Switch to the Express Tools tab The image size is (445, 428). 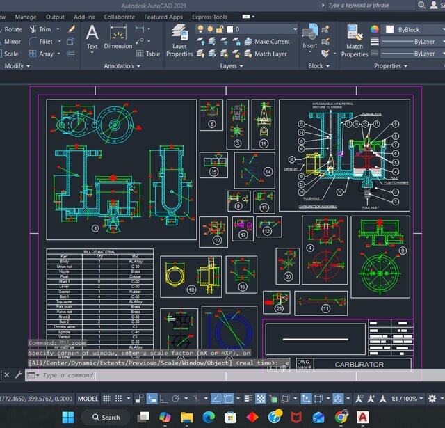coord(209,17)
